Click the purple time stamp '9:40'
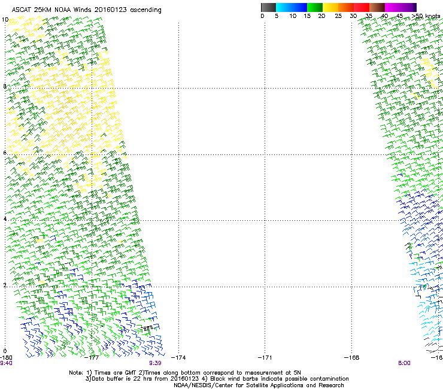 (x=6, y=363)
